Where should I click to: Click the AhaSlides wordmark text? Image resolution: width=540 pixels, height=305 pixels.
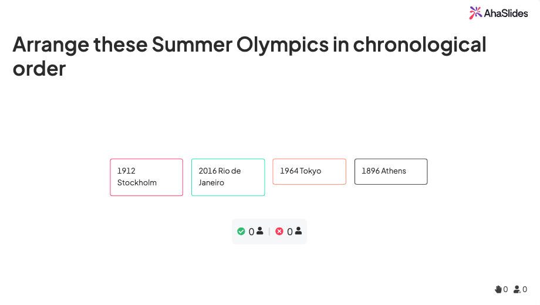pyautogui.click(x=506, y=13)
